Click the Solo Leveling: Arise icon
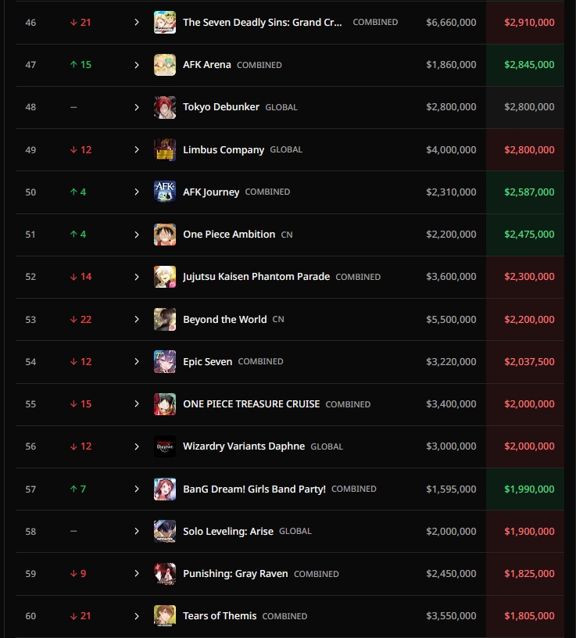 [x=165, y=531]
